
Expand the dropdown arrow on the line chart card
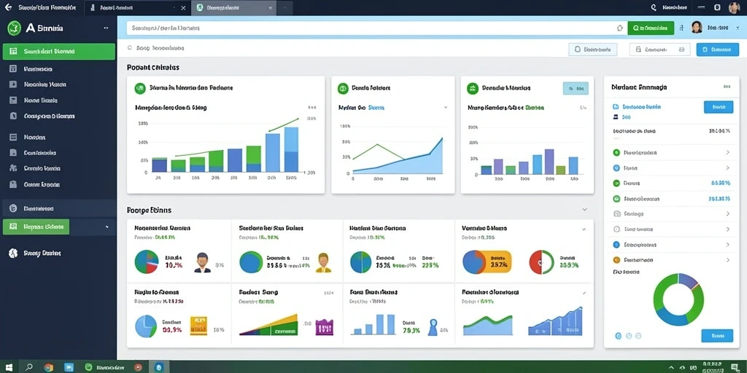pyautogui.click(x=446, y=108)
